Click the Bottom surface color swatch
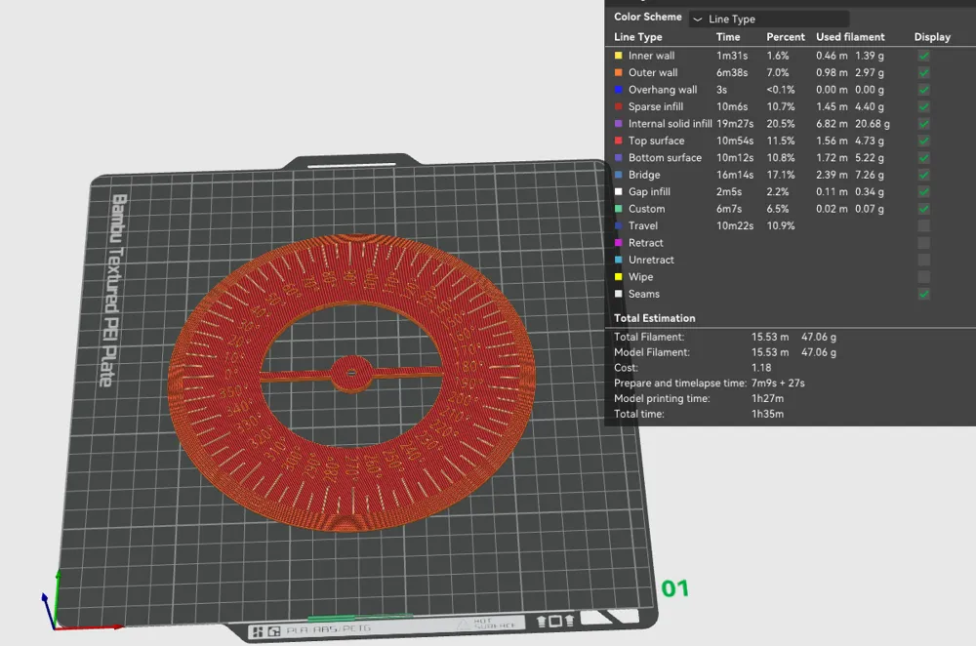This screenshot has width=976, height=646. [618, 157]
